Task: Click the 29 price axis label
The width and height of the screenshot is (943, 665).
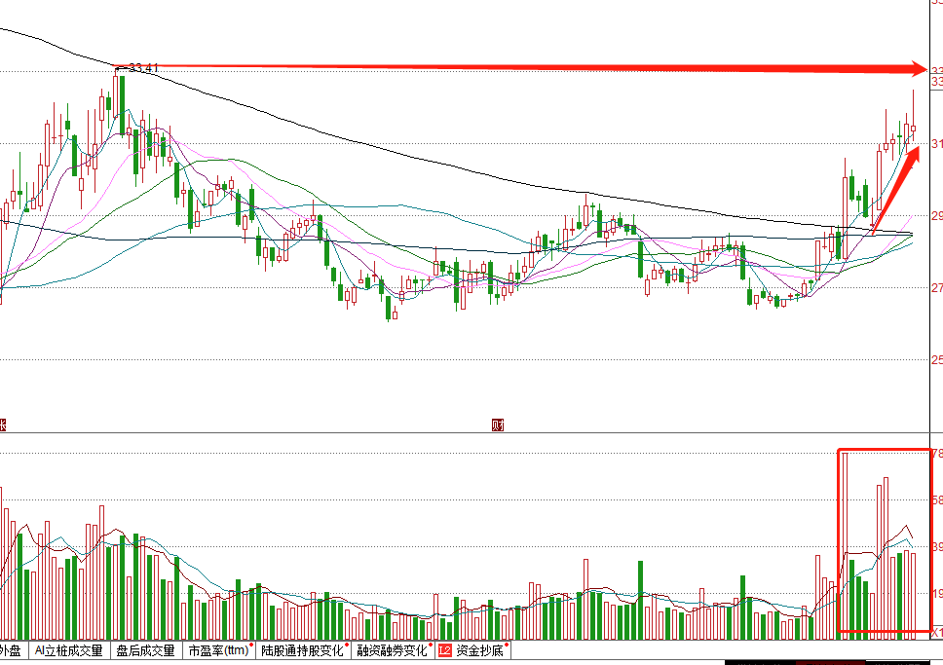Action: pos(937,216)
